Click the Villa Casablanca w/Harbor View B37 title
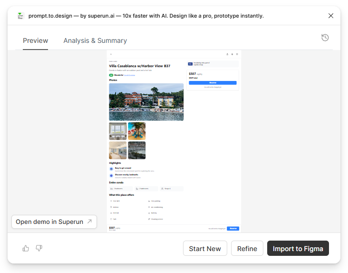This screenshot has width=348, height=273. 140,66
